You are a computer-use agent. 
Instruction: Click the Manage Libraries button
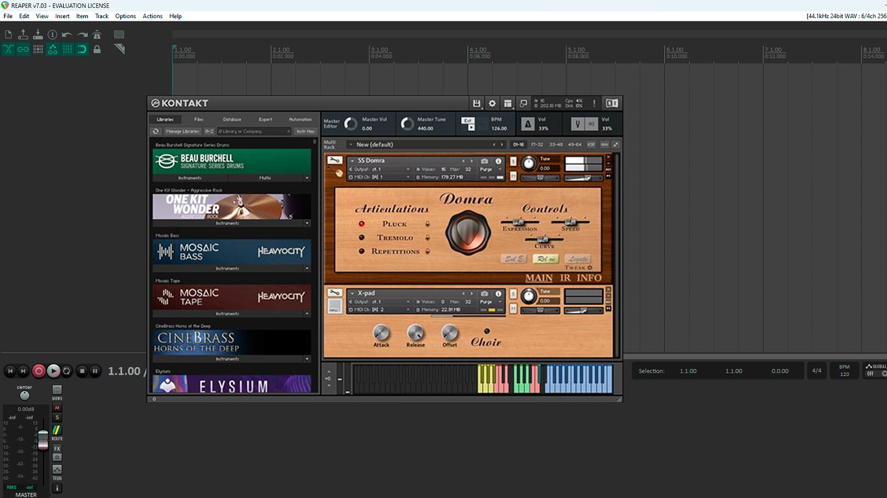[182, 131]
